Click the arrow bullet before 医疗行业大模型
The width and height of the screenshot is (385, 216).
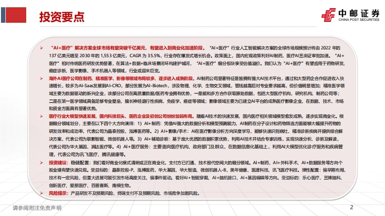[41, 116]
